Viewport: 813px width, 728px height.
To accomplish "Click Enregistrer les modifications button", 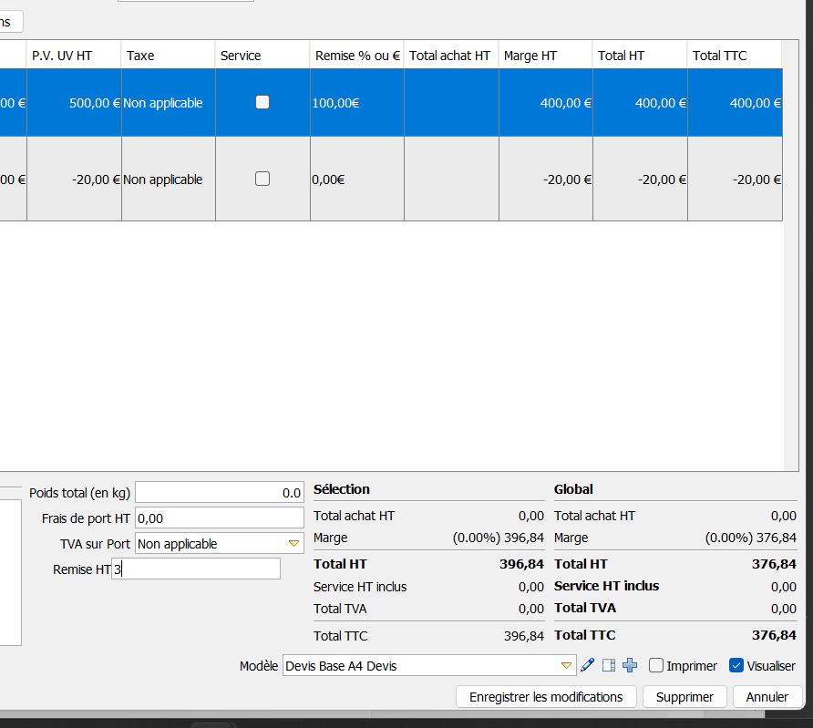I will [546, 697].
